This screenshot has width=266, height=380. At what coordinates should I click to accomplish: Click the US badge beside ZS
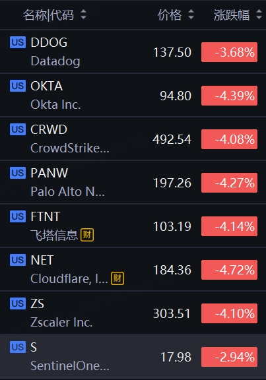18,303
